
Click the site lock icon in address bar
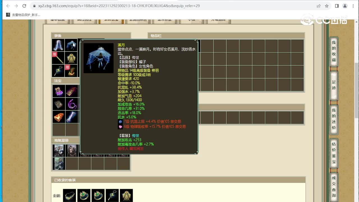point(34,6)
